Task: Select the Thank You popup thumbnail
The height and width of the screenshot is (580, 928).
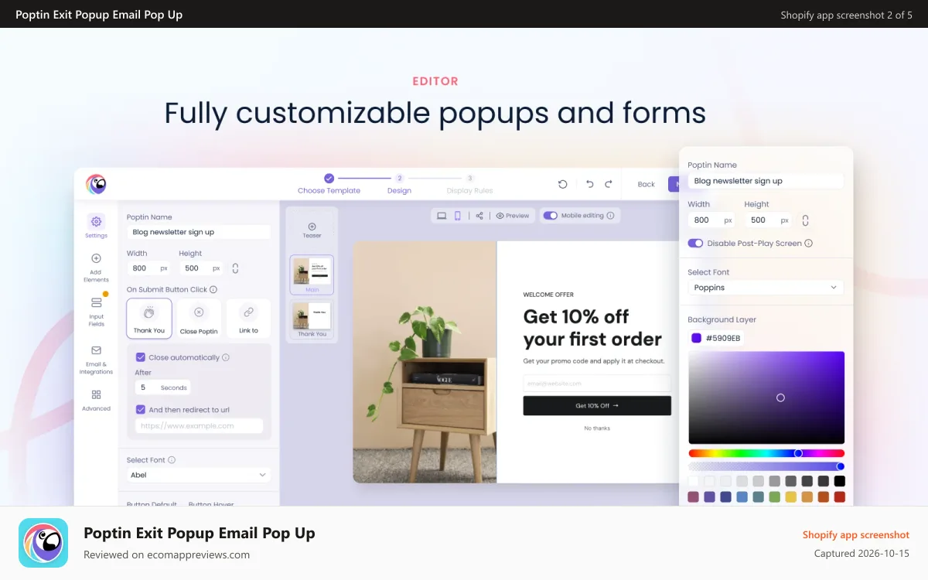Action: (312, 319)
